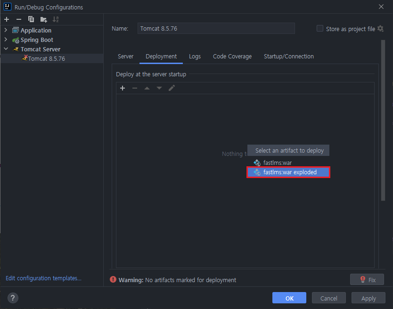393x309 pixels.
Task: Edit artifact pencil icon in deployment toolbar
Action: point(172,88)
